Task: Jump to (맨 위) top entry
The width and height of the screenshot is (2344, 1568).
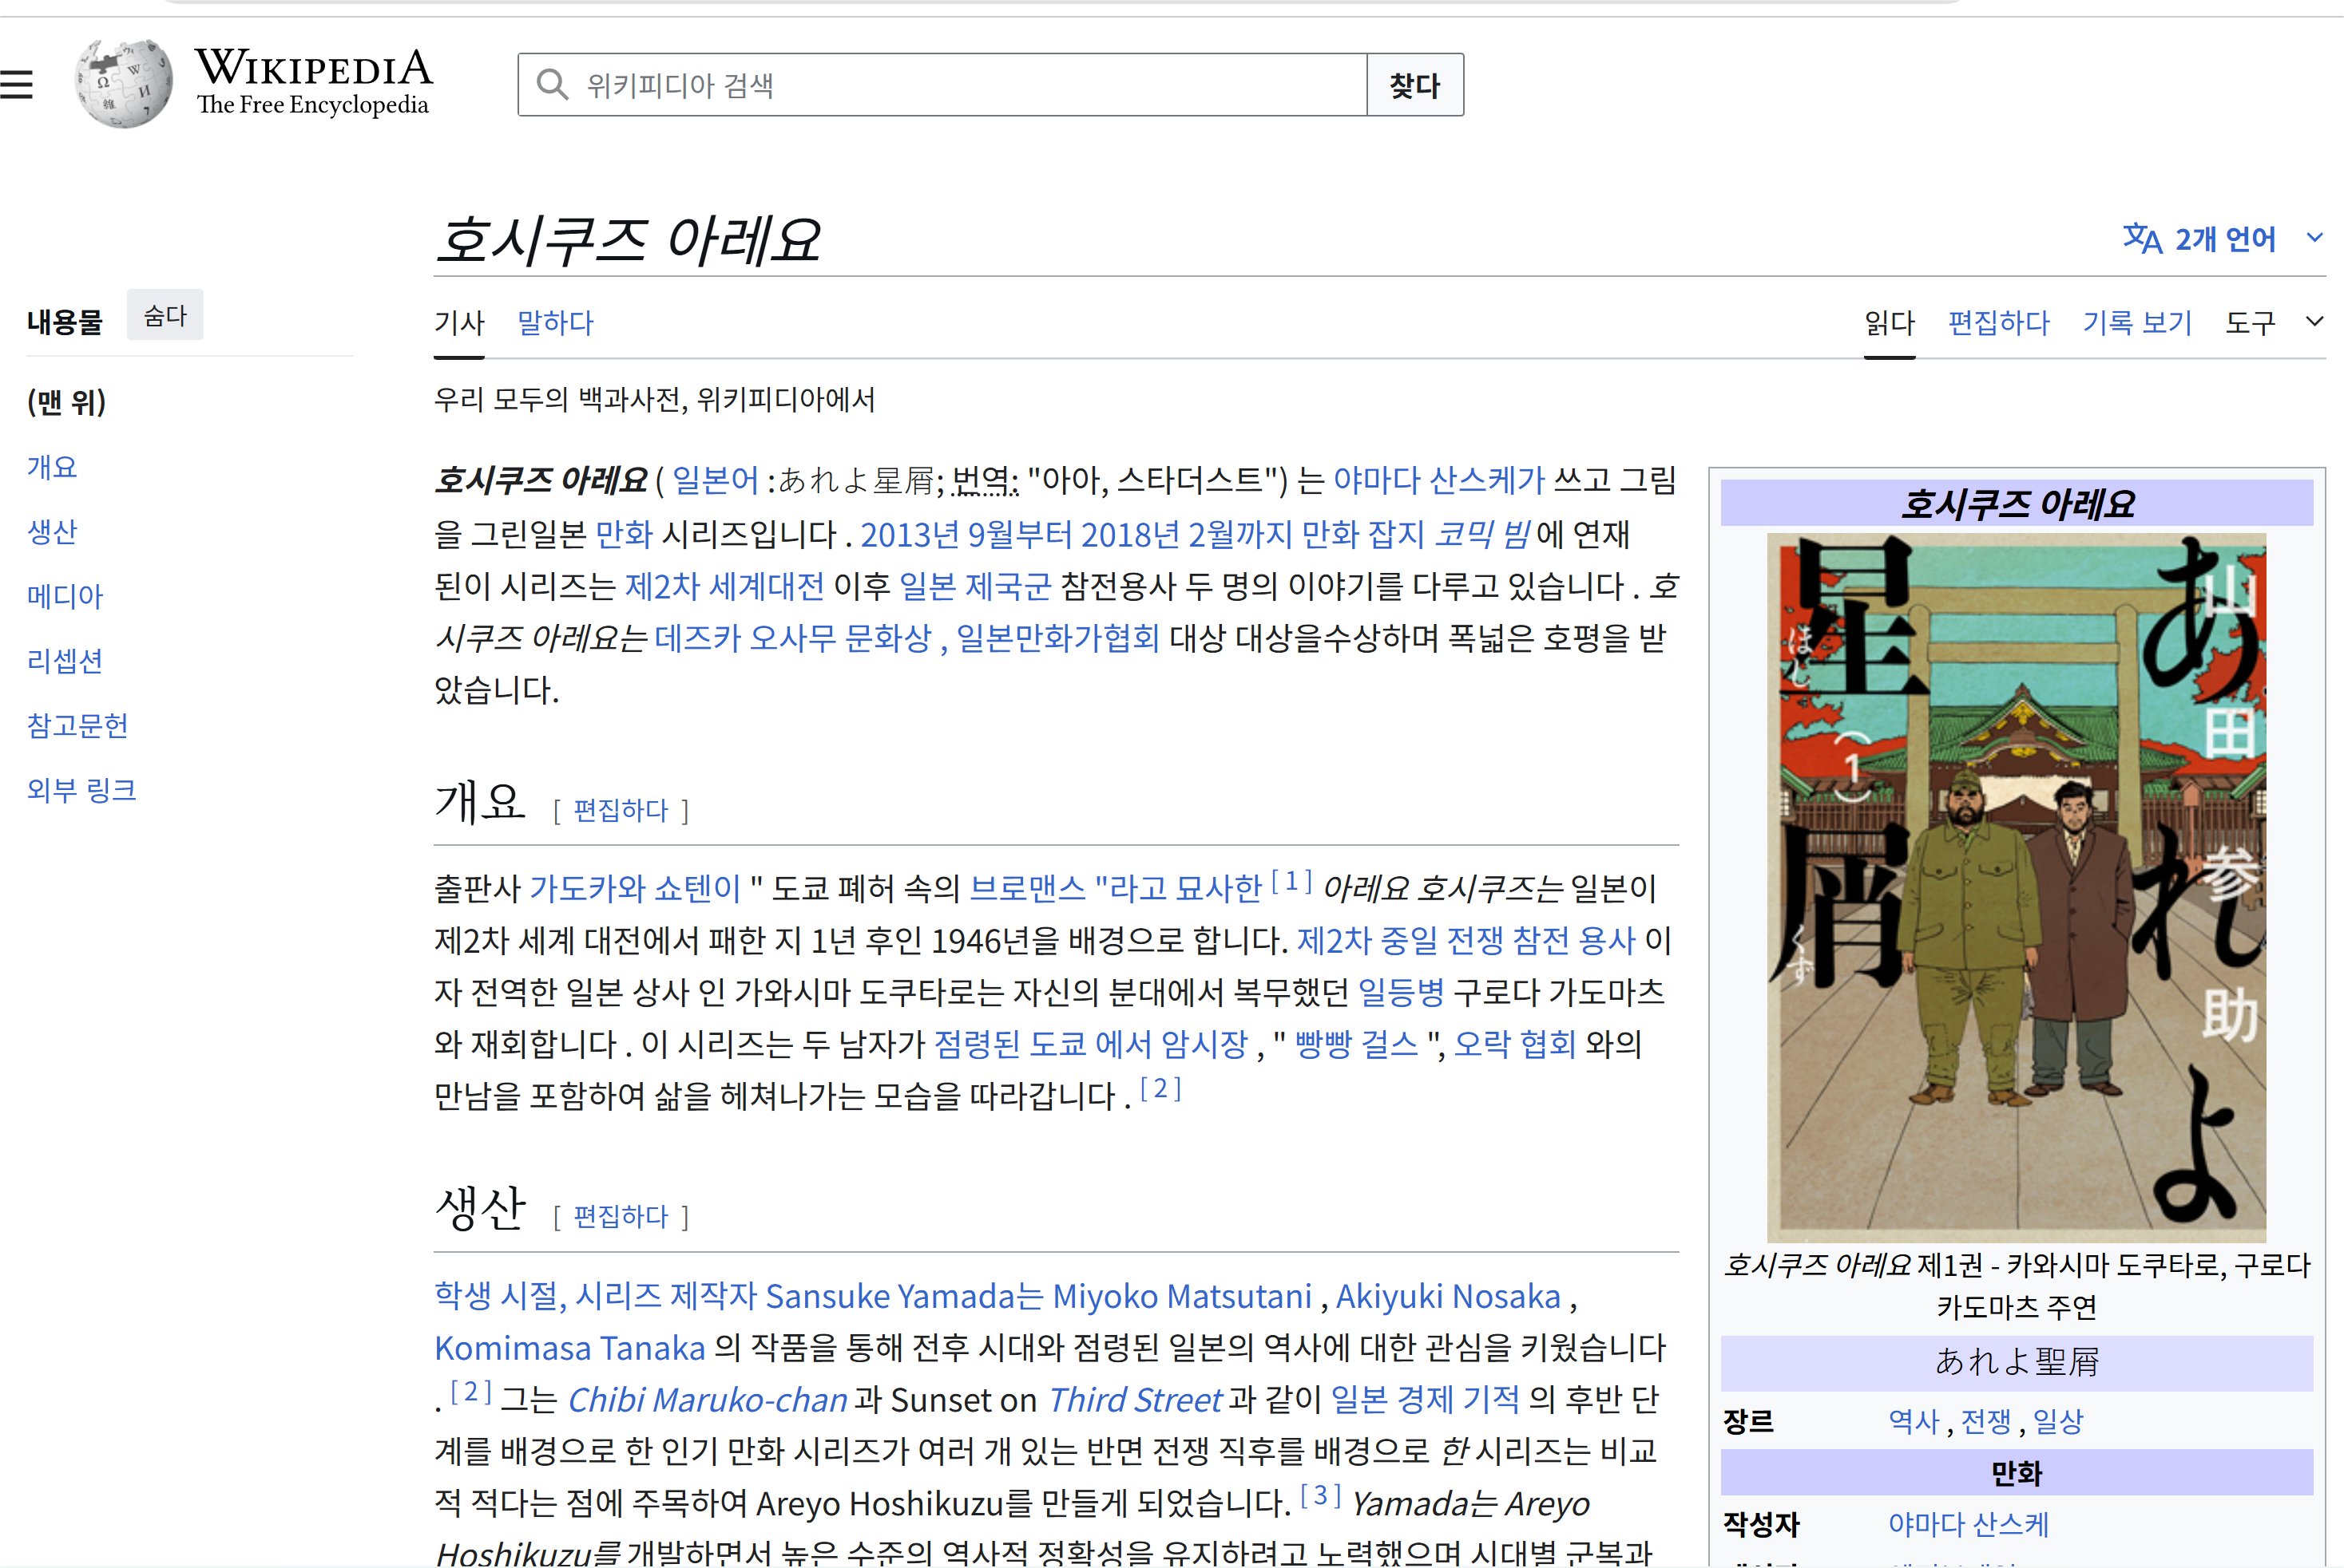Action: pos(66,402)
